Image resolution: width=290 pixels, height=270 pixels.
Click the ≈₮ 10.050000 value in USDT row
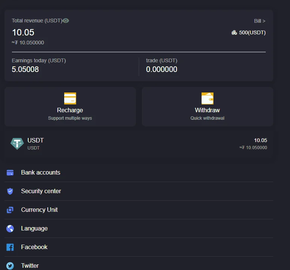(253, 147)
